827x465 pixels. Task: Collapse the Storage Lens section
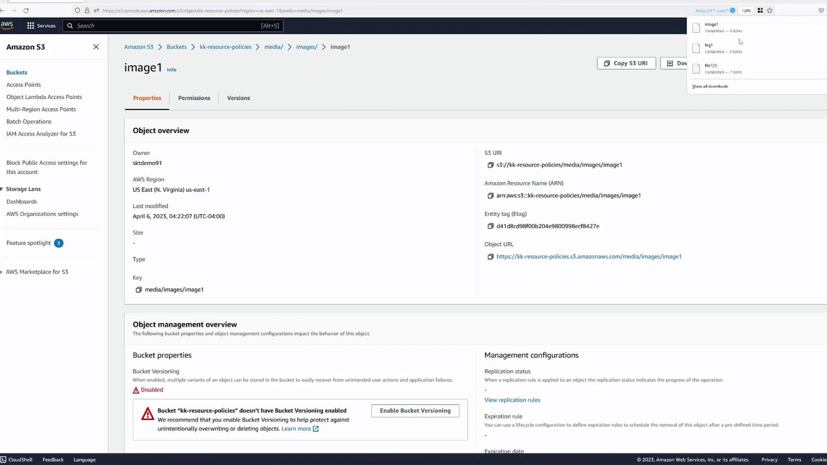click(2, 189)
